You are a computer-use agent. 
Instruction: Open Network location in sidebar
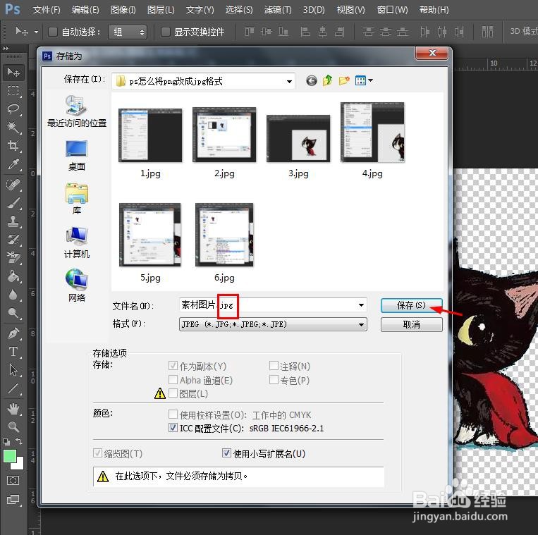77,286
